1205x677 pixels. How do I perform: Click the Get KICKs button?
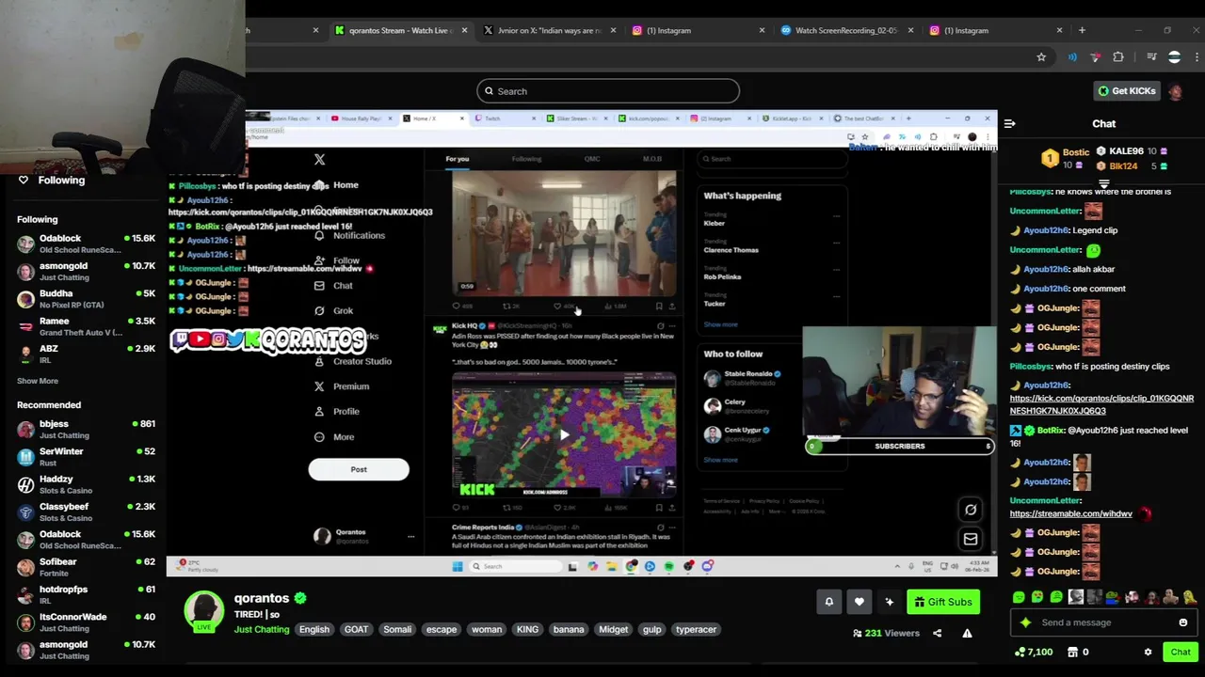pyautogui.click(x=1126, y=91)
